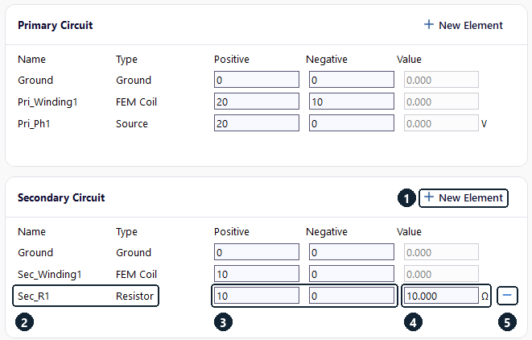The width and height of the screenshot is (532, 340).
Task: Edit Positive node of Secondary Ground
Action: [x=257, y=252]
